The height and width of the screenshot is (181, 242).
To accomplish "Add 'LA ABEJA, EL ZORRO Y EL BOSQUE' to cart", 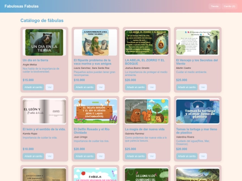I will click(136, 87).
